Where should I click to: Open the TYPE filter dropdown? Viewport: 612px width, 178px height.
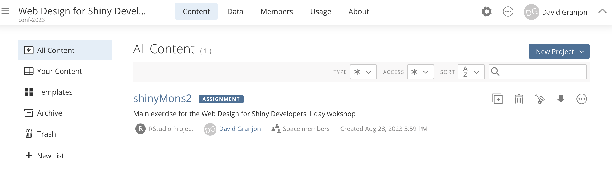tap(363, 72)
